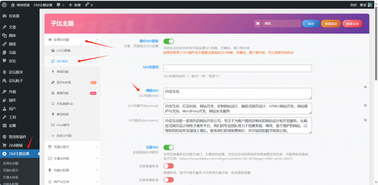The height and width of the screenshot is (185, 378).
Task: Open 全局&功能 submenu in WordPress sidebar
Action: [x=11, y=163]
